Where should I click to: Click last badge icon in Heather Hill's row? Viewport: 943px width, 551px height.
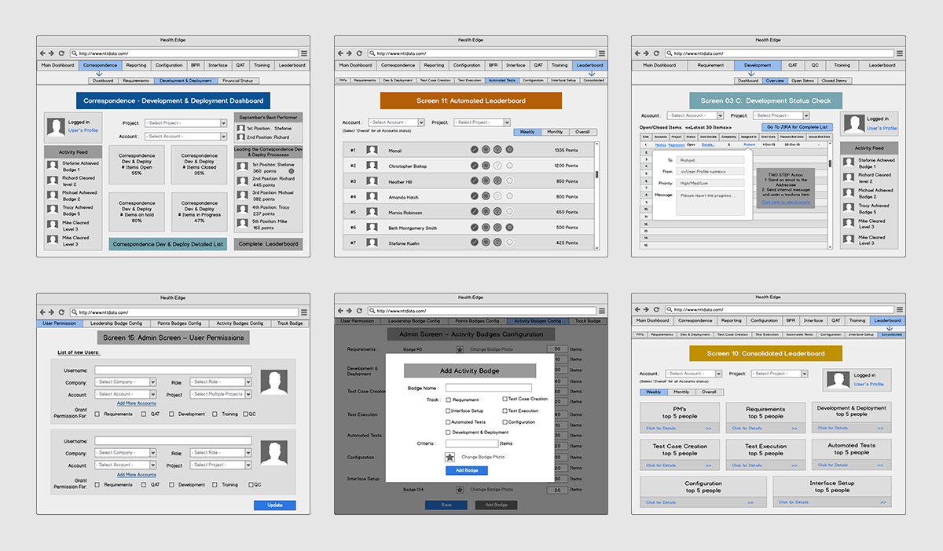[509, 181]
